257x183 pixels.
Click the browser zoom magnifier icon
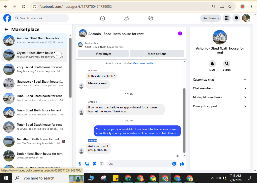tap(214, 7)
